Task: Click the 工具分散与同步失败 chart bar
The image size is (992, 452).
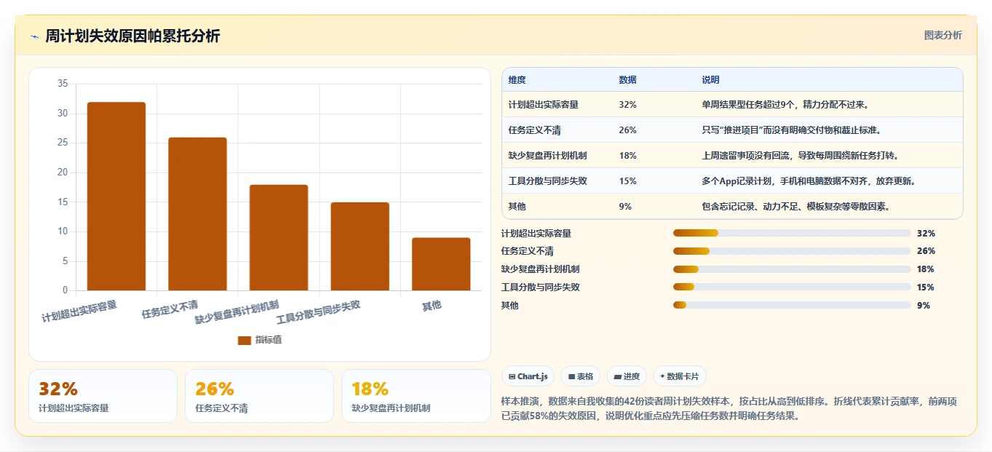Action: [360, 246]
